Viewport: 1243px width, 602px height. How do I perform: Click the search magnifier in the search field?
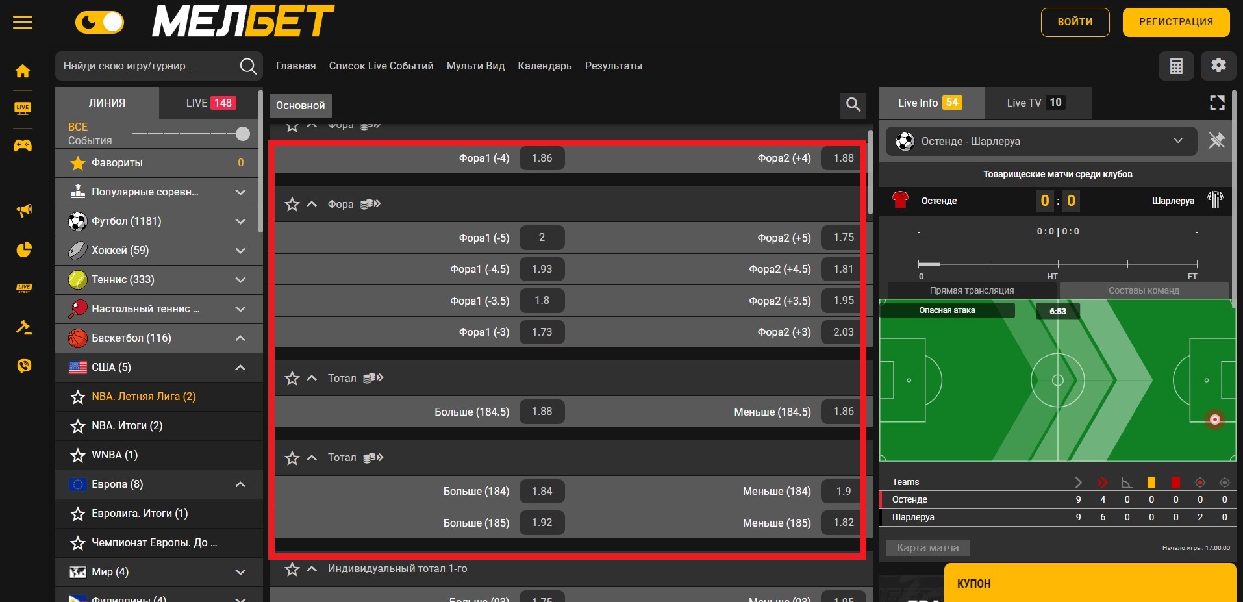[248, 66]
